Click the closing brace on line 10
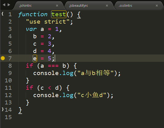The width and height of the screenshot is (164, 128). 28,81
